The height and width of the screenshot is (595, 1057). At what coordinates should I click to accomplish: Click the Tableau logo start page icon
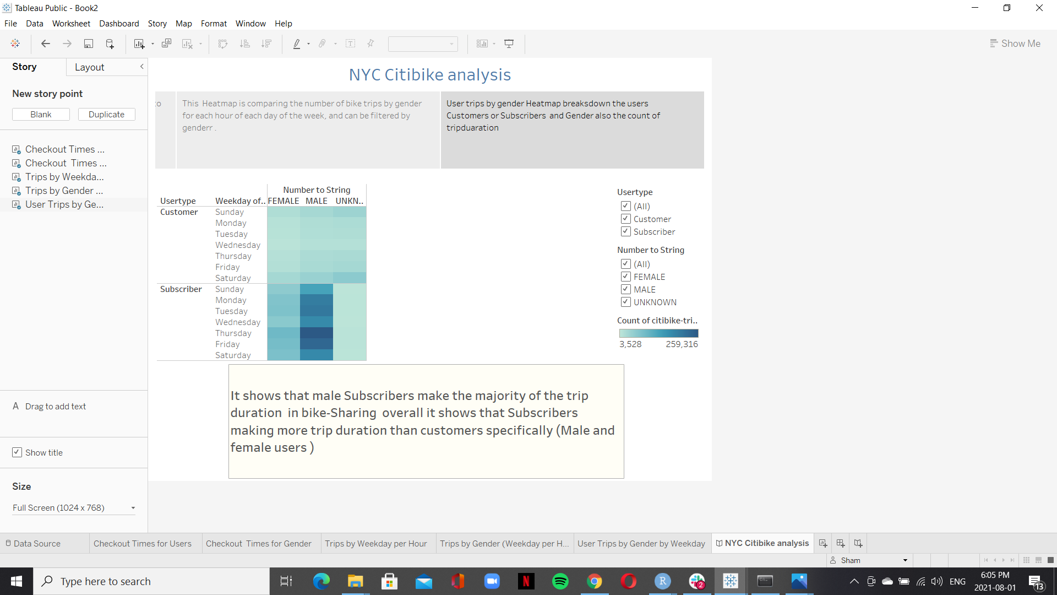15,44
